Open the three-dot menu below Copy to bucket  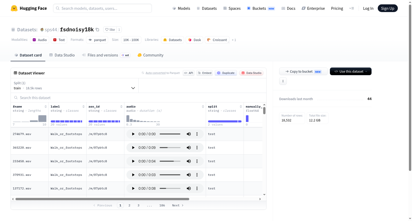[x=283, y=81]
